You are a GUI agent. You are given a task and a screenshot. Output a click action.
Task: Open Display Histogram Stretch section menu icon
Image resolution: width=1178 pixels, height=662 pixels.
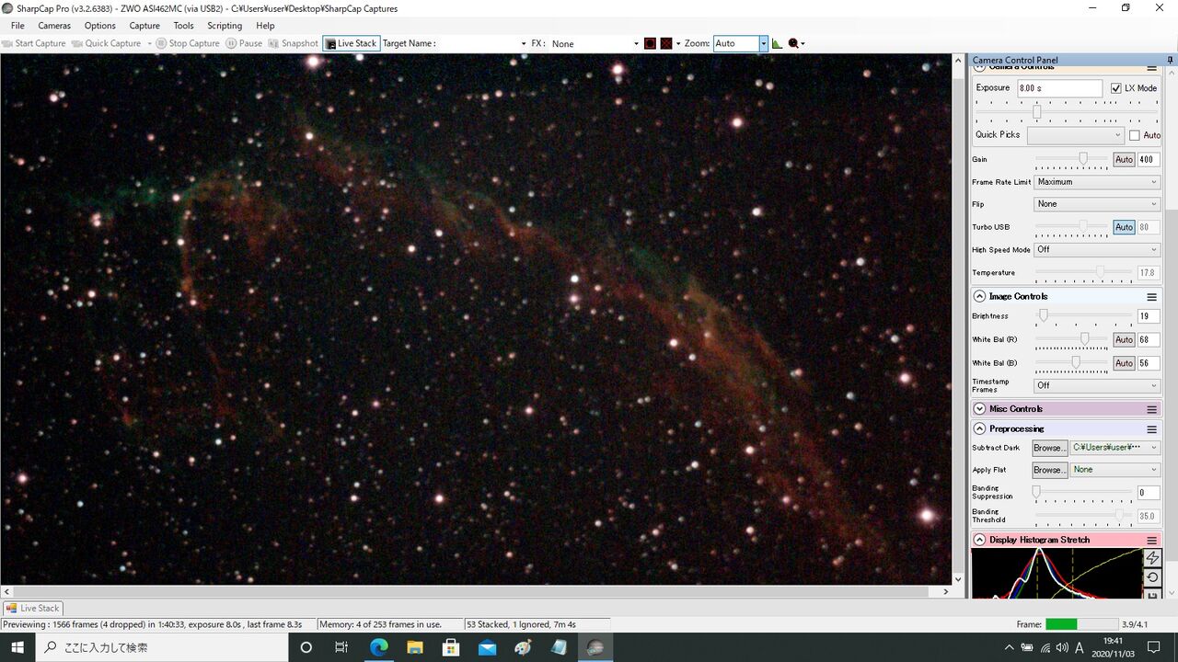[x=1151, y=540]
